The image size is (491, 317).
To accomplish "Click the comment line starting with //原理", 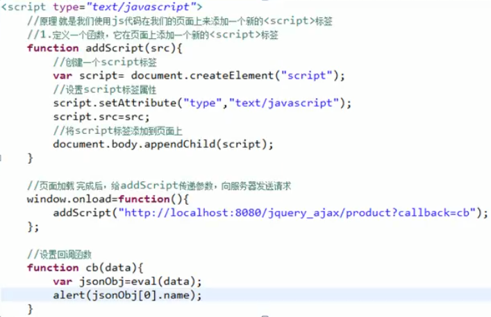I will (180, 21).
